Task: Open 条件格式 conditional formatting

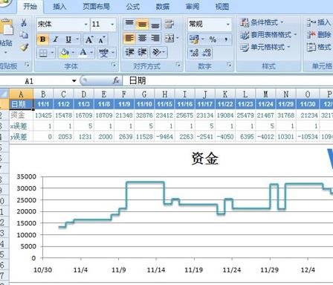Action: coord(262,22)
